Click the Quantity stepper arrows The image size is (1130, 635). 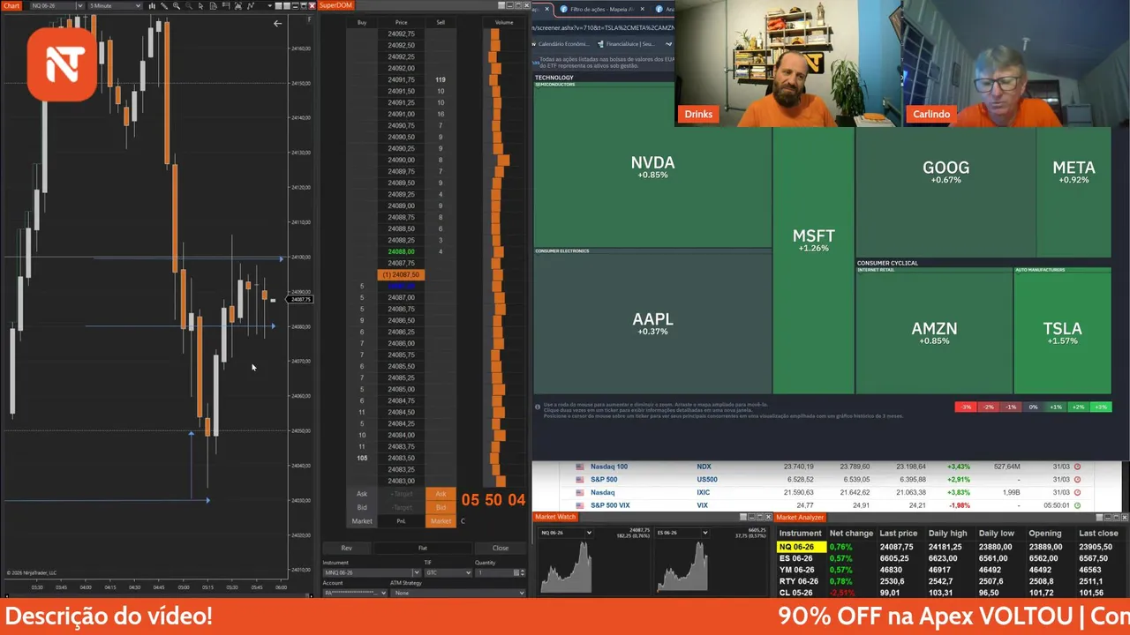(523, 572)
